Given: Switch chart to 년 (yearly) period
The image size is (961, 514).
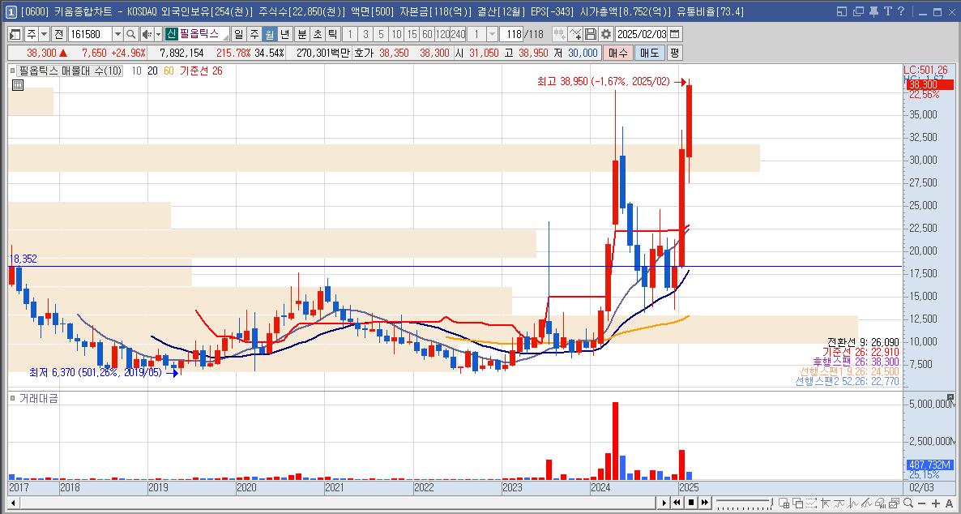Looking at the screenshot, I should click(x=284, y=34).
